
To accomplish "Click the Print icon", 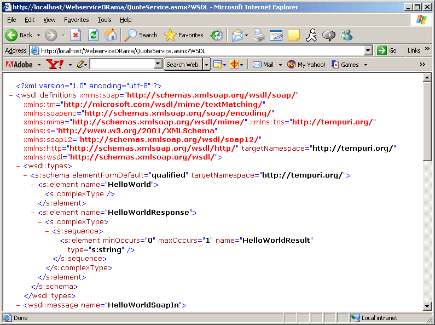I will click(258, 35).
